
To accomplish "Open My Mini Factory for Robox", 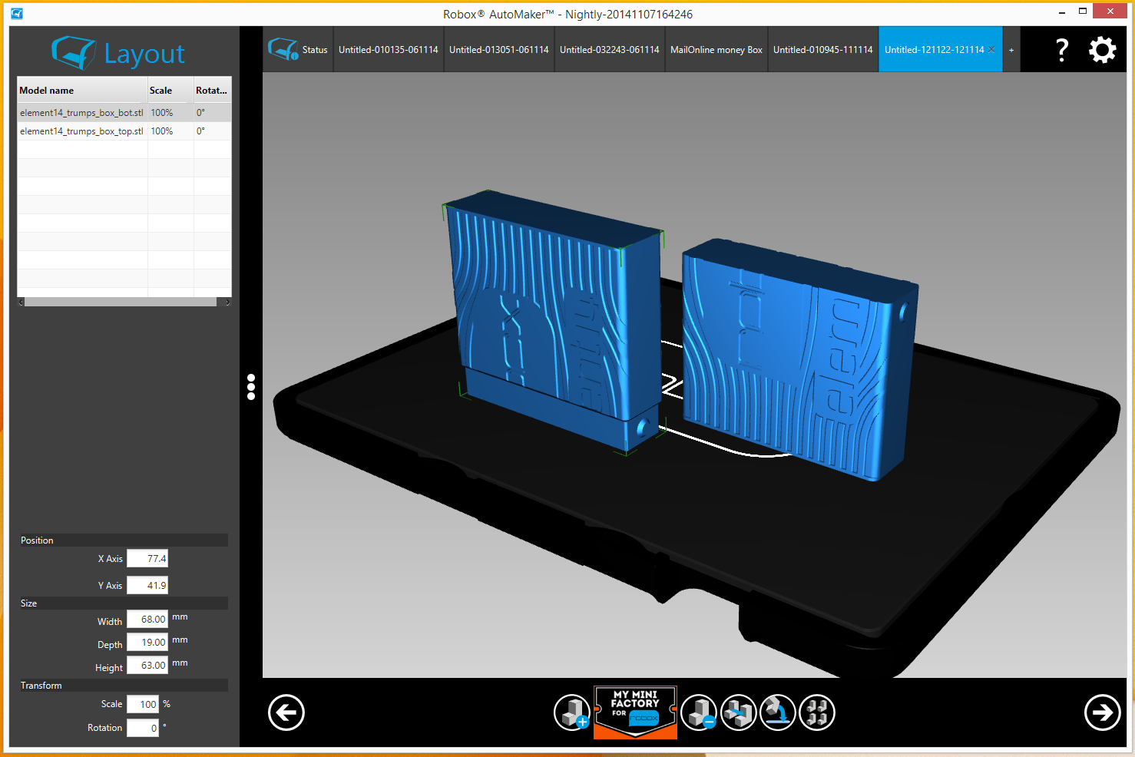I will (x=635, y=712).
